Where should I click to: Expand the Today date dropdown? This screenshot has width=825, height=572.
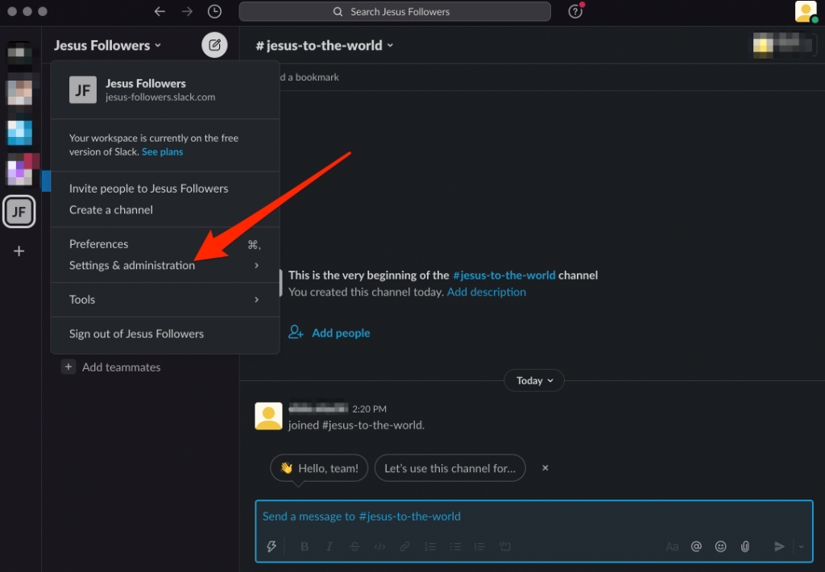(x=534, y=380)
